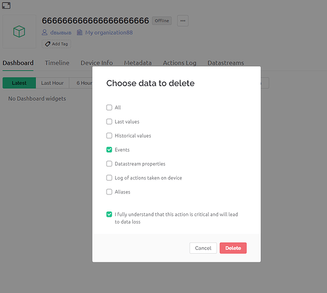Screen dimensions: 327x293
Task: Check the All checkbox
Action: tap(109, 107)
